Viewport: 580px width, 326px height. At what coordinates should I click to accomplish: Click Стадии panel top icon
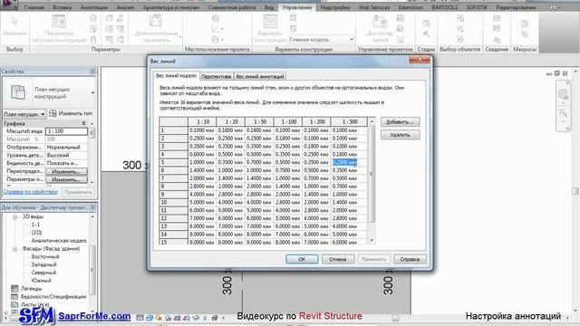click(426, 24)
